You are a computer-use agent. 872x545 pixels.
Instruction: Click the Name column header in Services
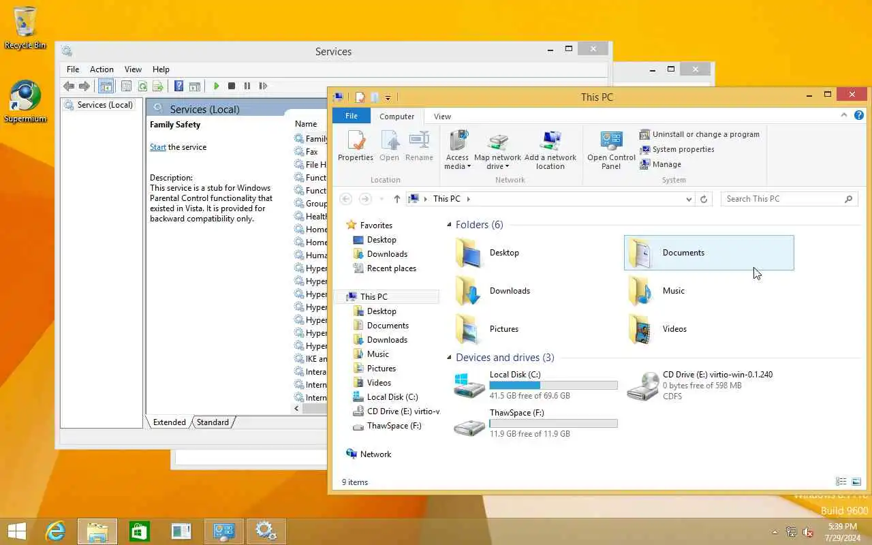click(x=310, y=124)
